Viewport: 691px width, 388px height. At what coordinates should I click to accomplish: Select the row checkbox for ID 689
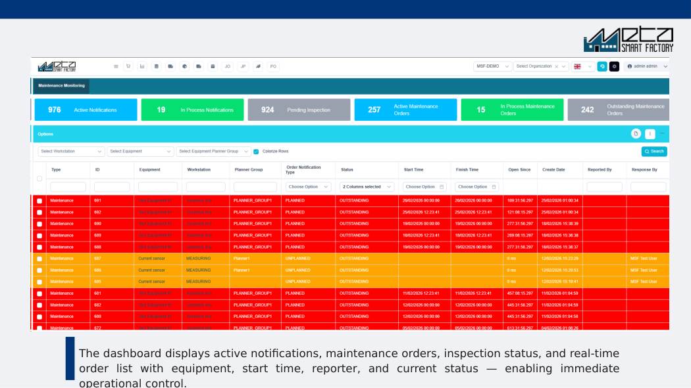39,236
